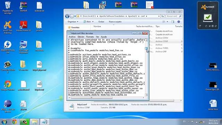Switch to Notepad via the taskbar button

pos(45,122)
